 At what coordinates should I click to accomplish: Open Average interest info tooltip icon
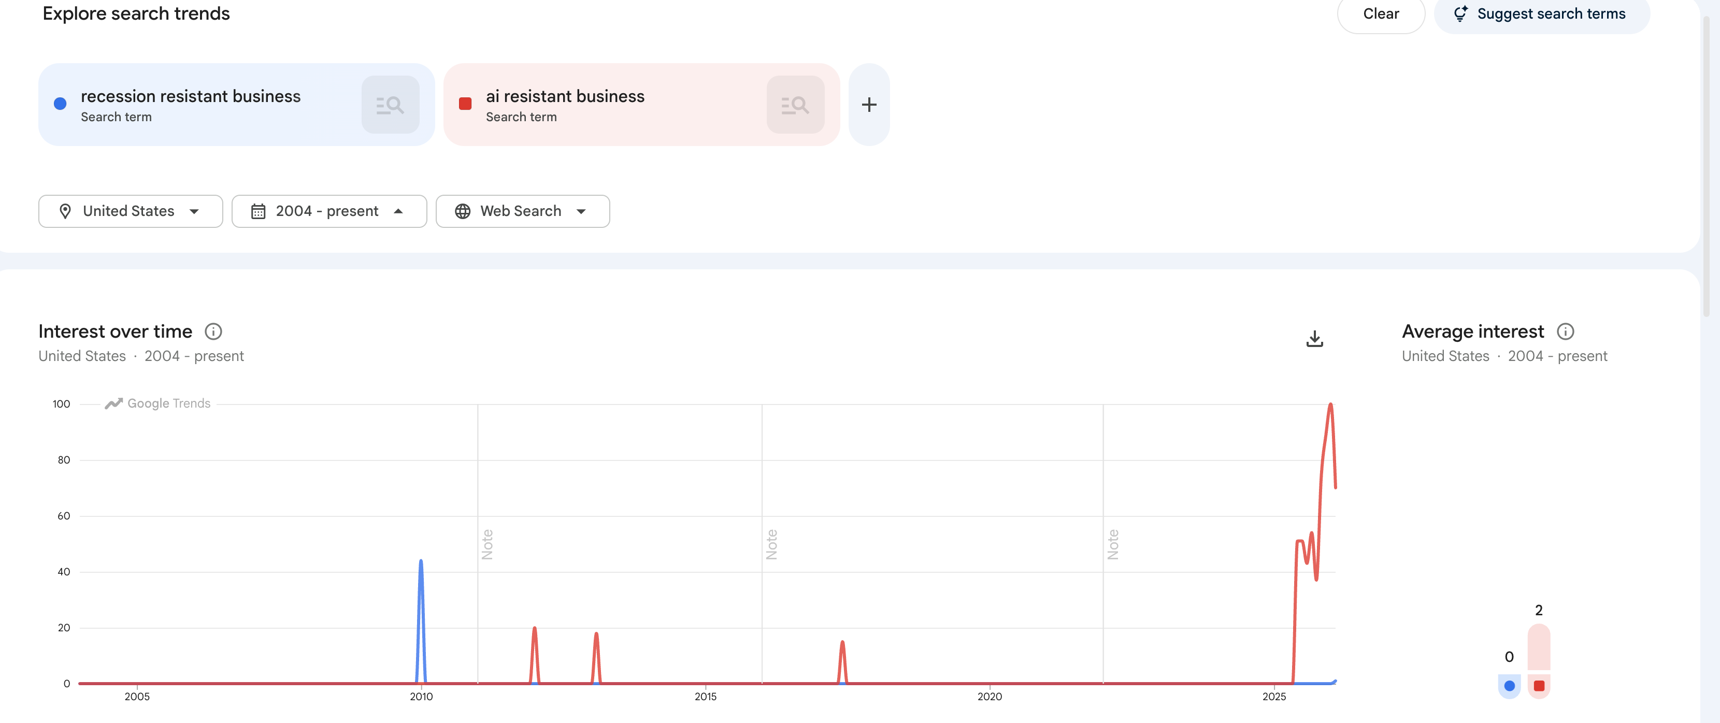(x=1565, y=331)
